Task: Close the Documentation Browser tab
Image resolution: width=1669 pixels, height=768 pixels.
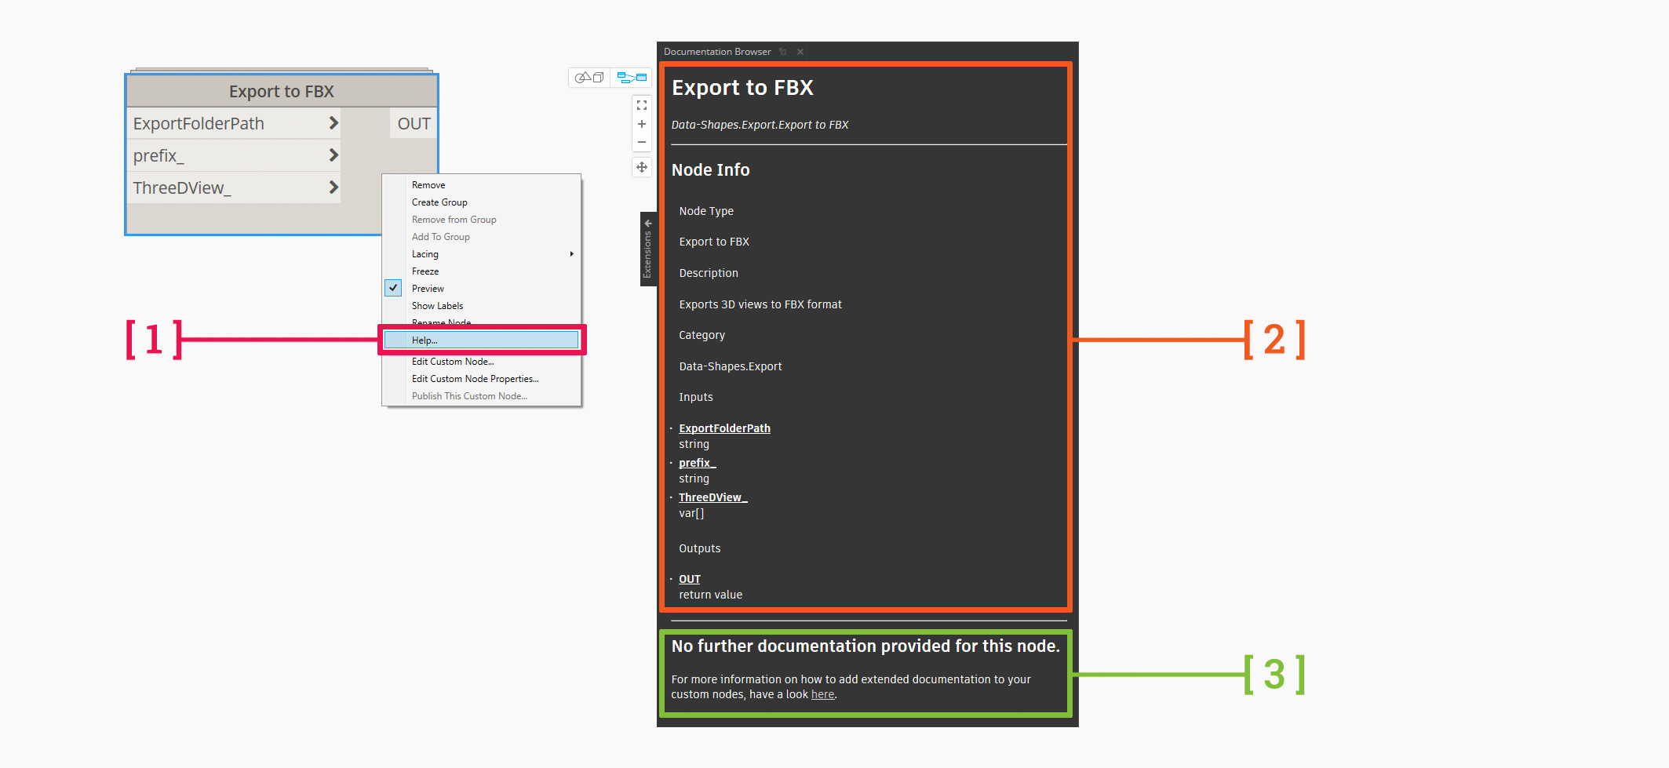Action: point(800,52)
